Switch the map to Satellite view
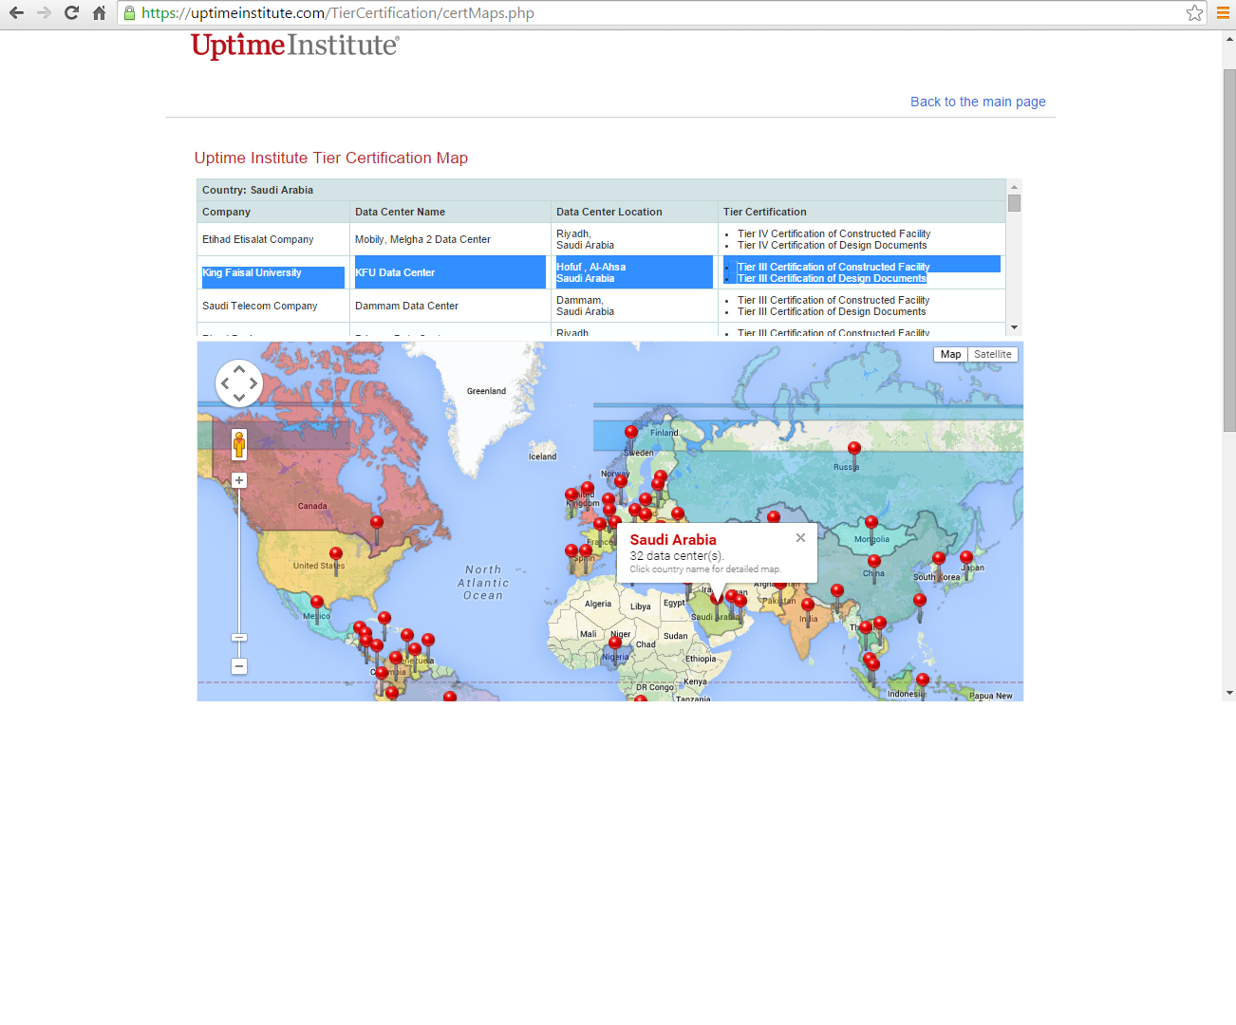Image resolution: width=1236 pixels, height=1025 pixels. [x=992, y=354]
